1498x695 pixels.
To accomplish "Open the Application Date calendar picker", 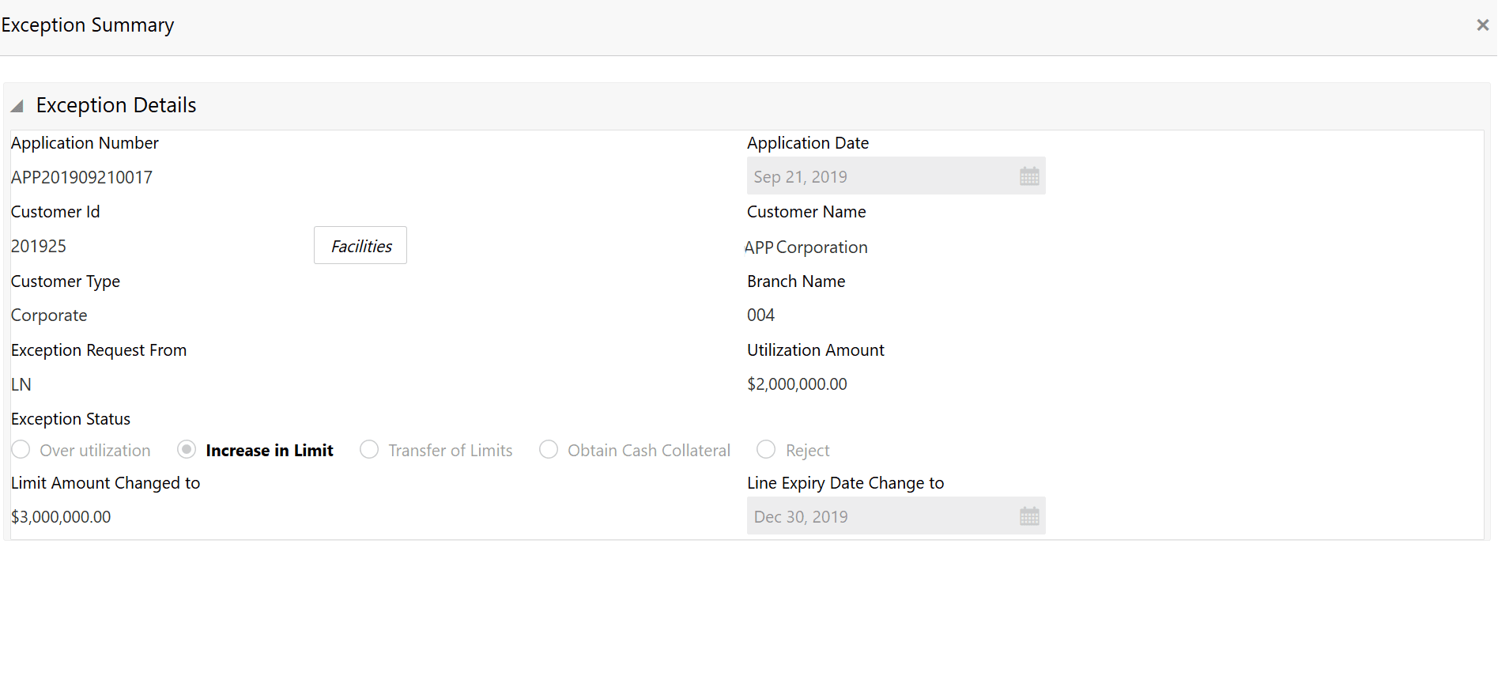I will pyautogui.click(x=1029, y=176).
